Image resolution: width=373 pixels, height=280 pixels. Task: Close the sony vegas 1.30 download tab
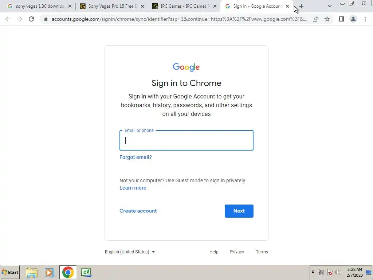(x=70, y=6)
